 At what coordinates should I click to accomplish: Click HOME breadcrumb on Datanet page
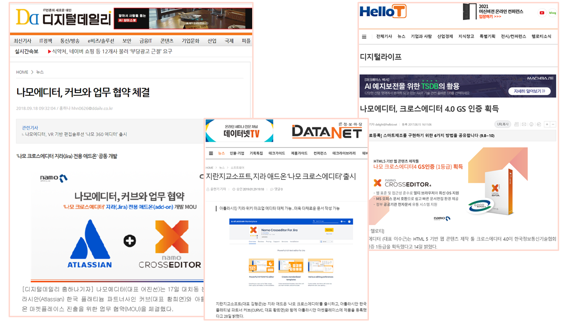(x=210, y=168)
